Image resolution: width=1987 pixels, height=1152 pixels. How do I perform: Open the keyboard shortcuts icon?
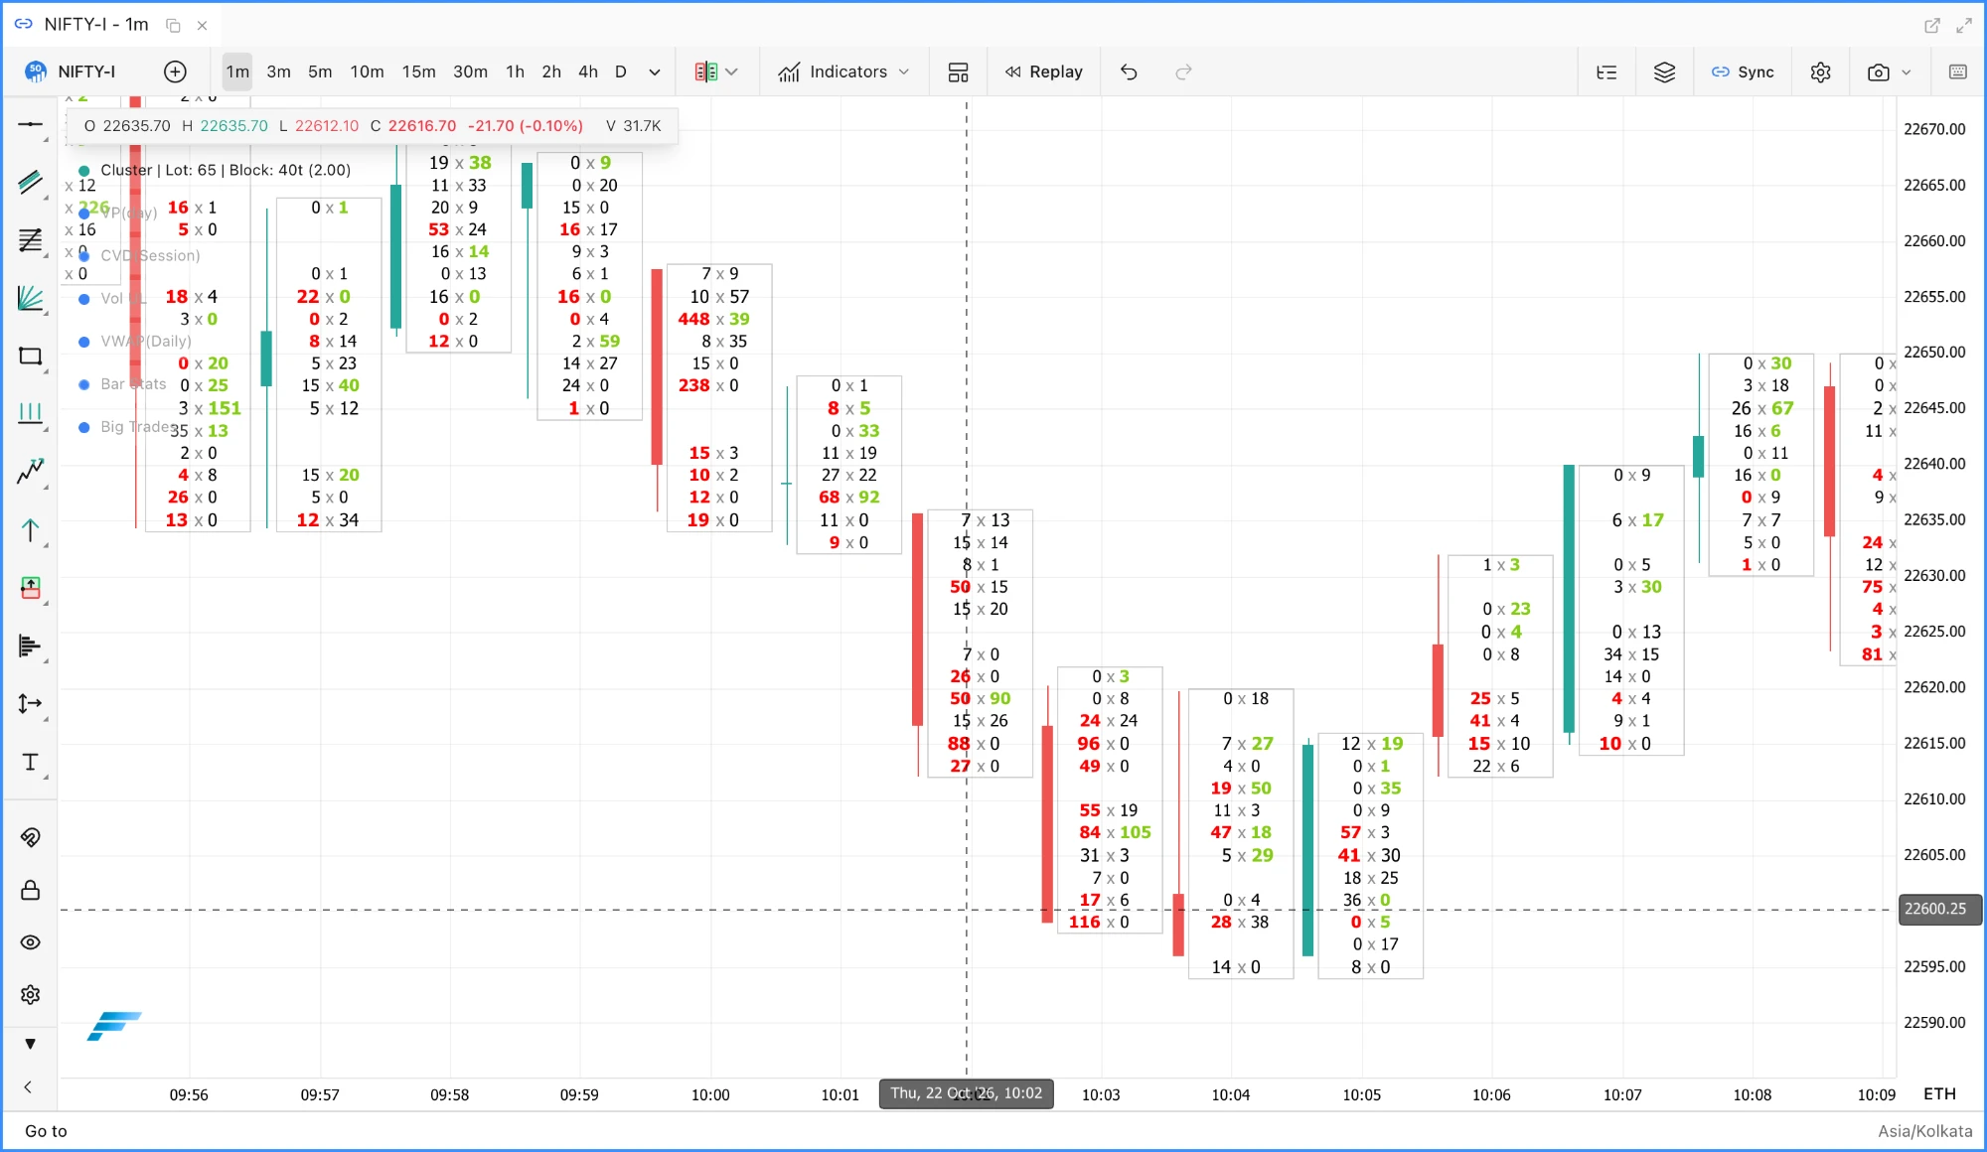tap(1958, 72)
